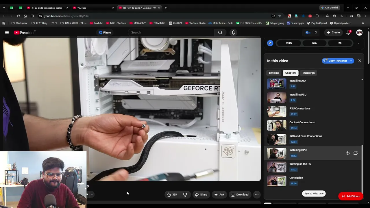The height and width of the screenshot is (208, 370).
Task: Open the DAILY WORK bookmarks folder
Action: pyautogui.click(x=73, y=23)
